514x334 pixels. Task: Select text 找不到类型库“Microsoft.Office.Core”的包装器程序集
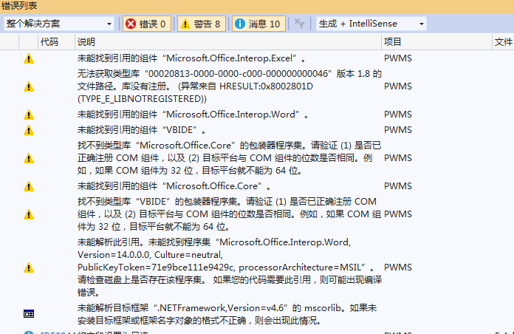pos(191,145)
